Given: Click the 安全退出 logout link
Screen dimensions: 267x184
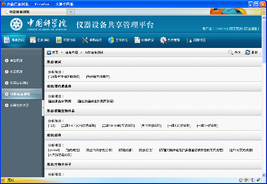Looking at the screenshot, I should click(x=252, y=29).
